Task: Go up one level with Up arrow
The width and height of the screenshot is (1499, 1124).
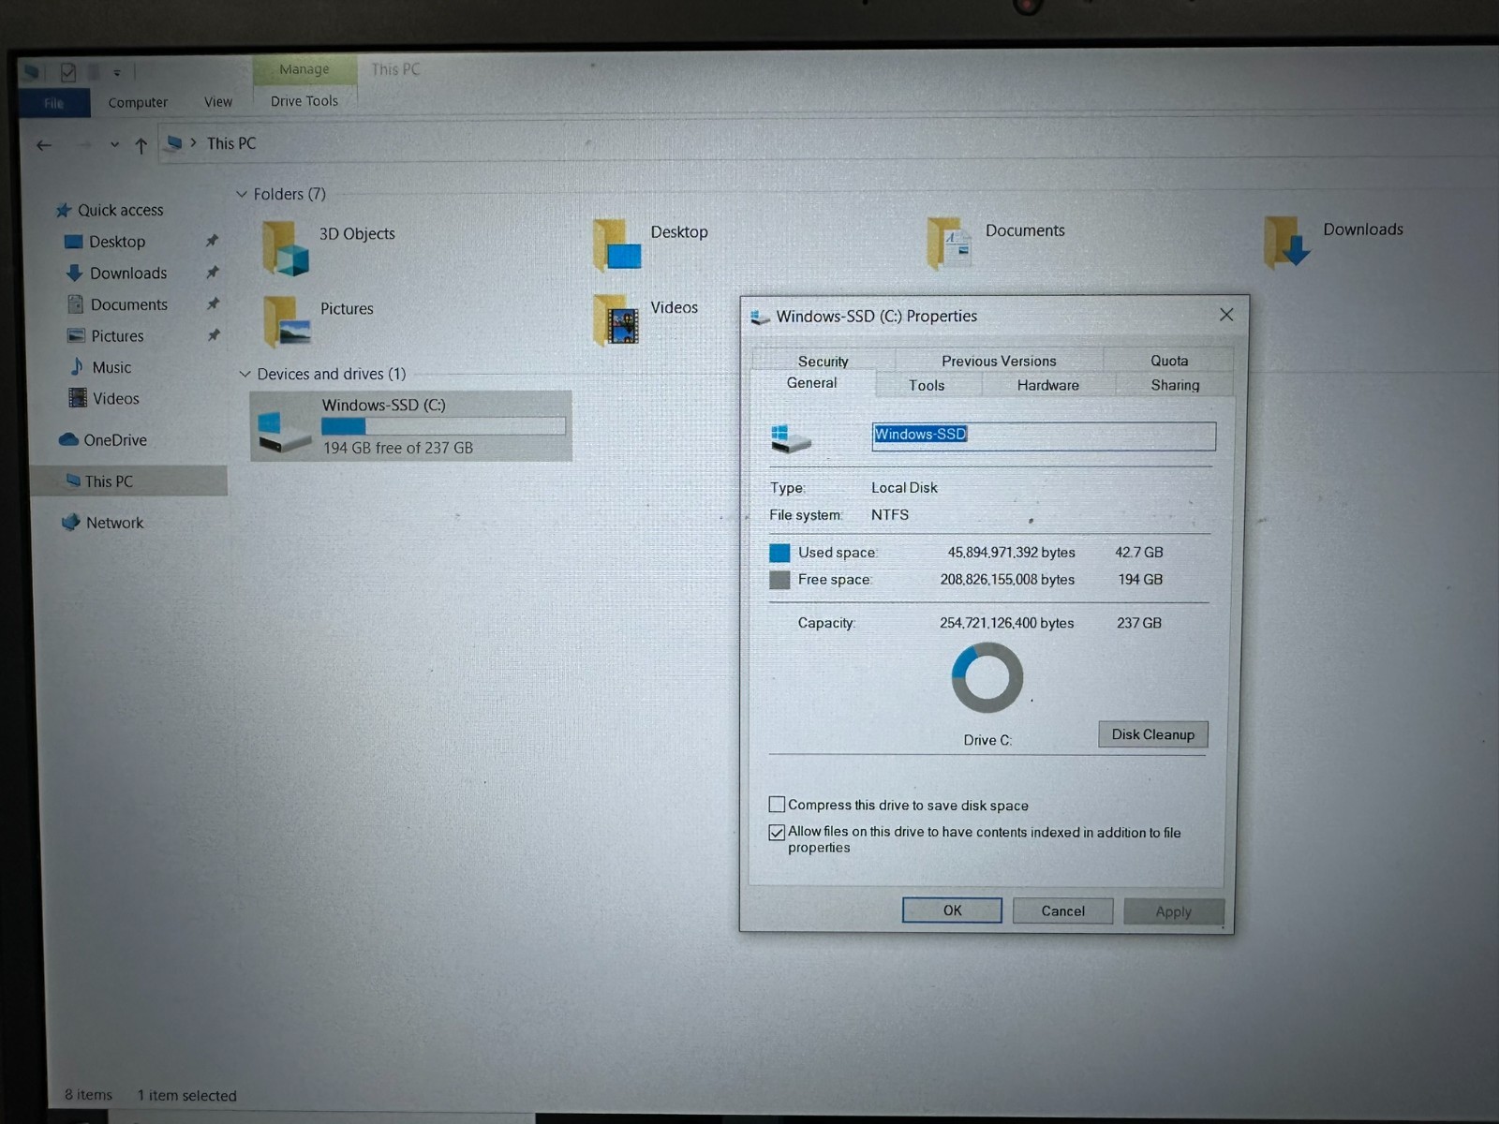Action: coord(141,145)
